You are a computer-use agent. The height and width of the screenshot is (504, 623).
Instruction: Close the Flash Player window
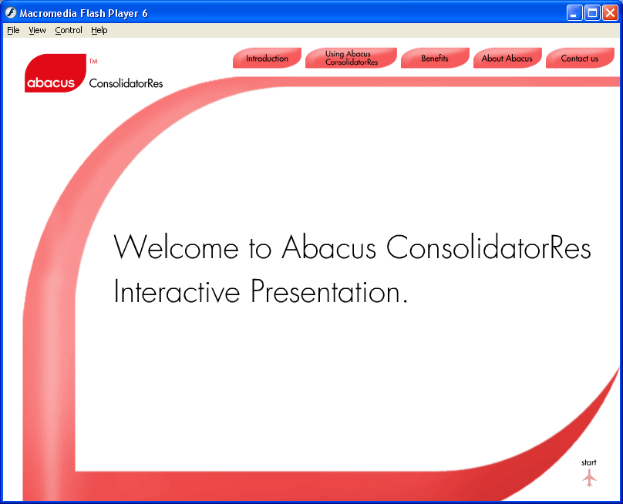(x=610, y=13)
